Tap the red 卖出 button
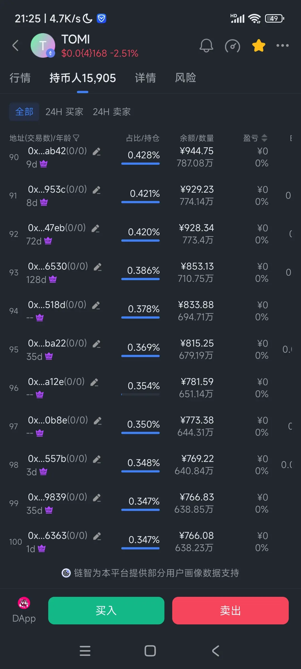Screen dimensions: 301x669 pos(230,610)
